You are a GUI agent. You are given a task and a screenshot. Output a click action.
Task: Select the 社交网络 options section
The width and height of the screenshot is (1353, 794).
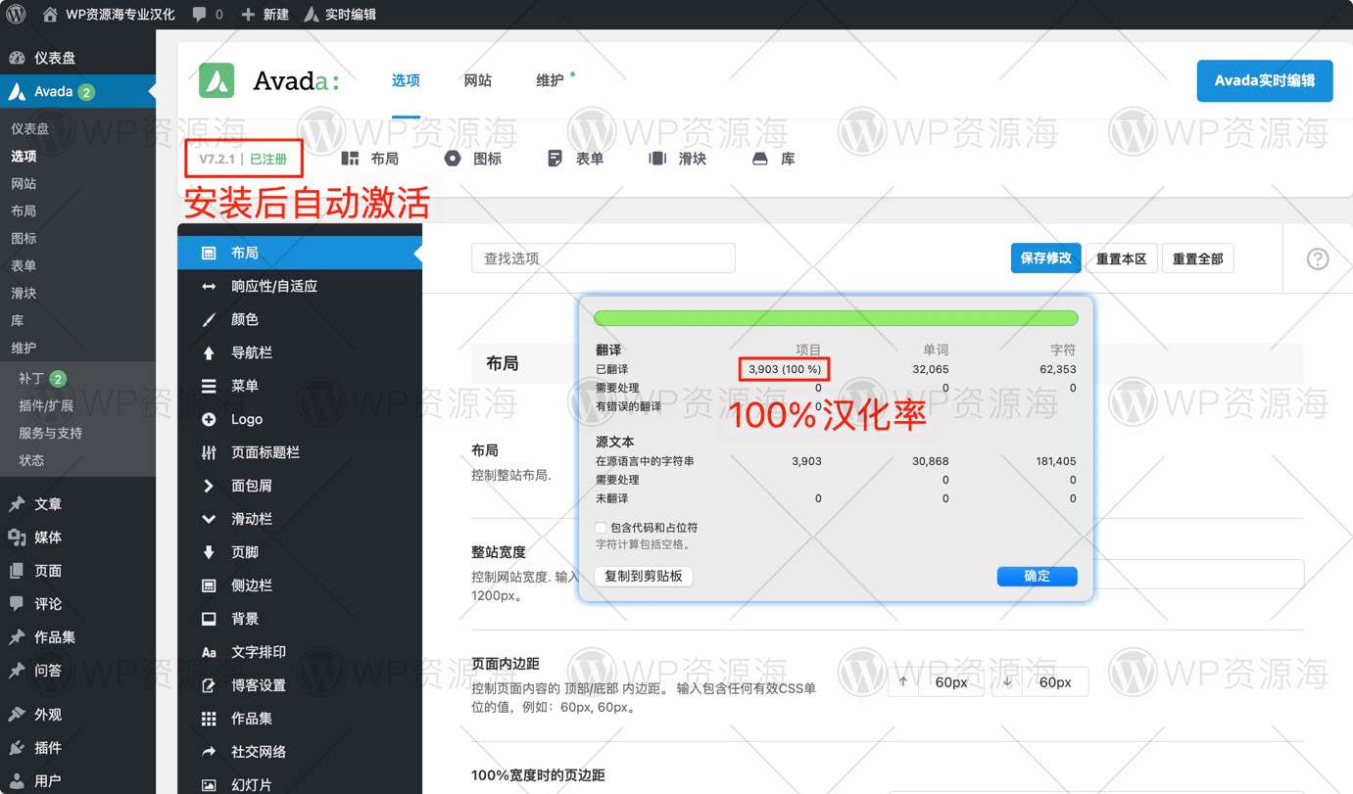300,752
